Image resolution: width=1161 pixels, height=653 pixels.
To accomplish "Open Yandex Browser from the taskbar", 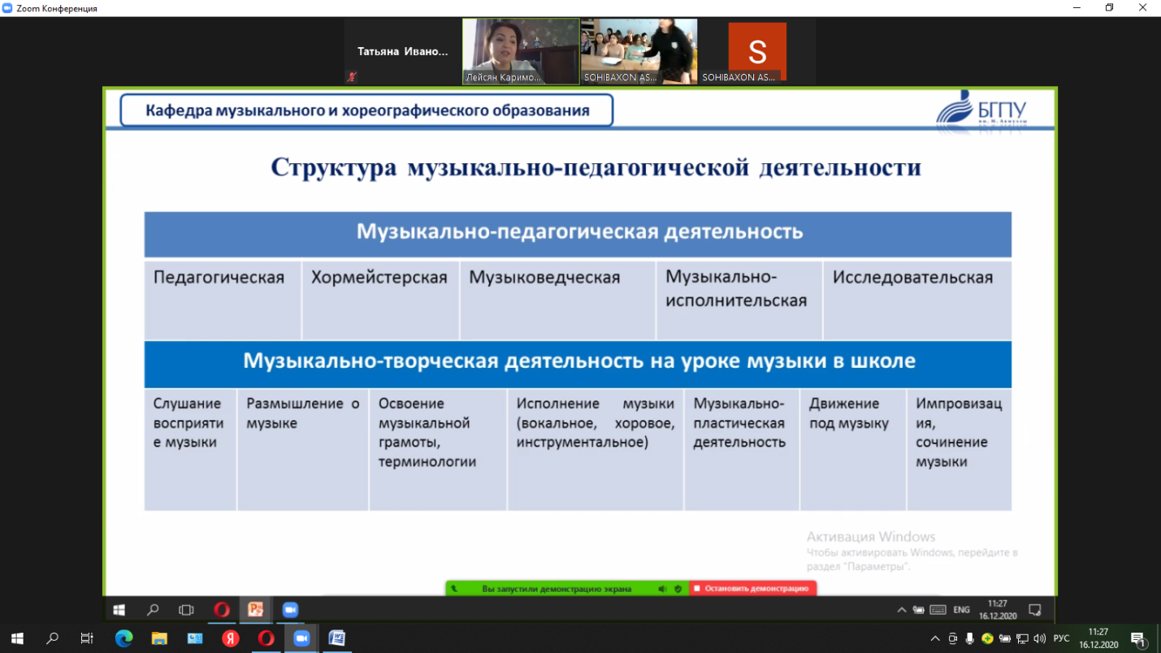I will (x=231, y=638).
